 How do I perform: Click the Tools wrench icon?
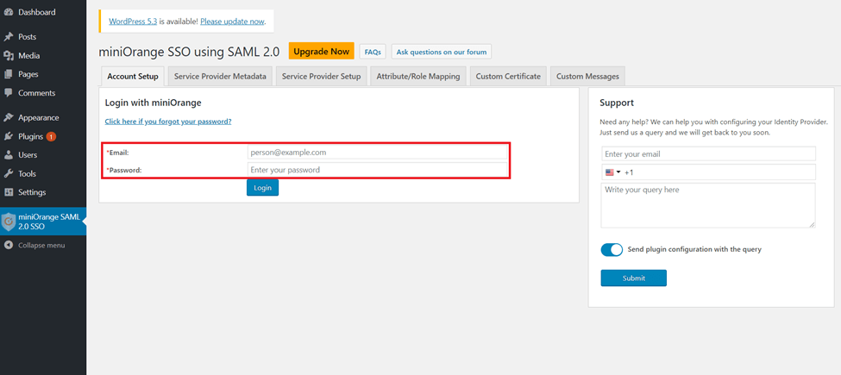[8, 173]
